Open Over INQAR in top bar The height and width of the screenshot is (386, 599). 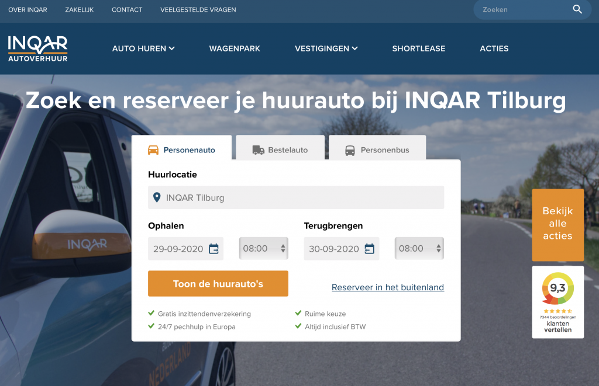[28, 10]
